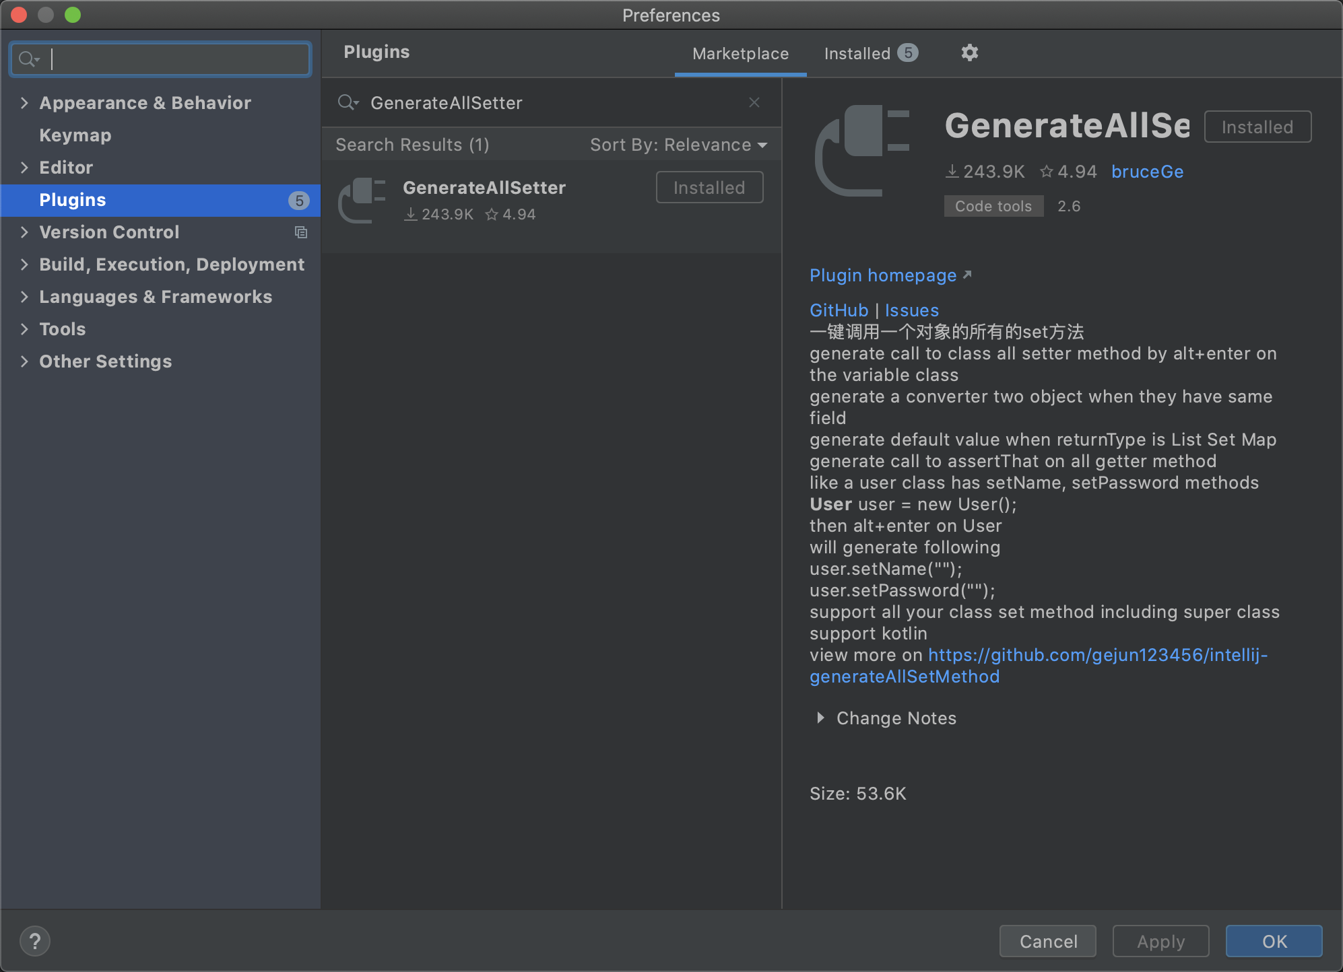Viewport: 1343px width, 972px height.
Task: Open the plugins settings gear menu
Action: pyautogui.click(x=969, y=53)
